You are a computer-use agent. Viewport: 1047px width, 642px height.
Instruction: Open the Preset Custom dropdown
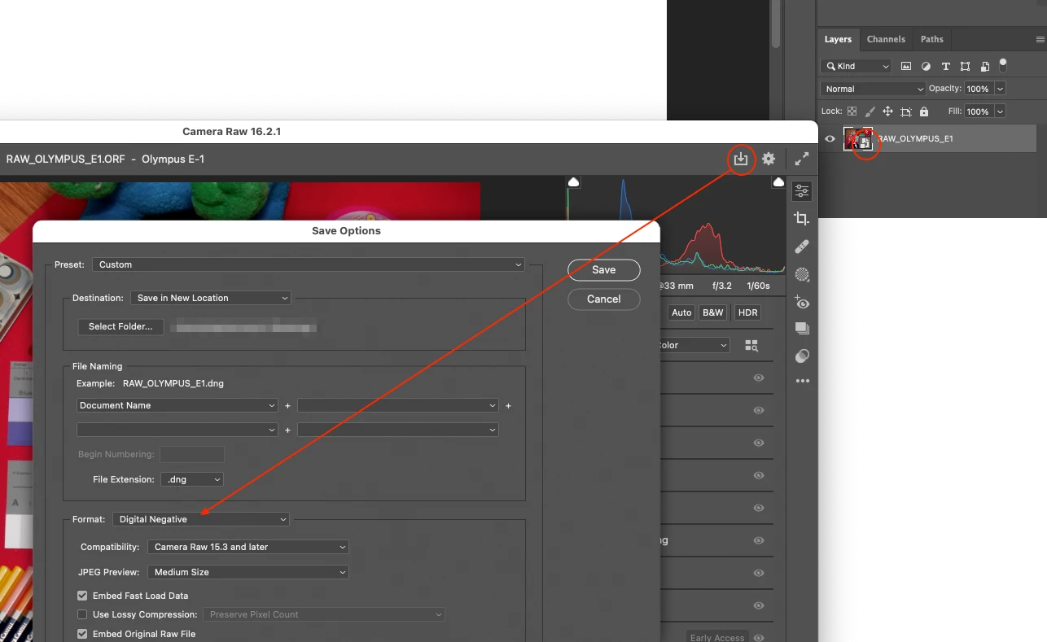tap(309, 264)
